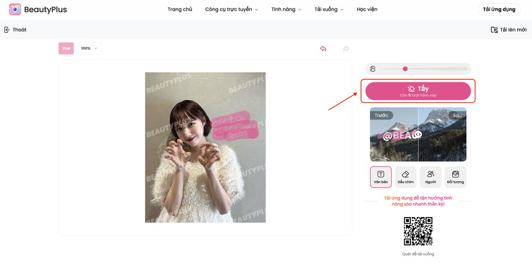Redo with the forward arrow icon
Viewport: 532px width, 264px height.
tap(346, 48)
